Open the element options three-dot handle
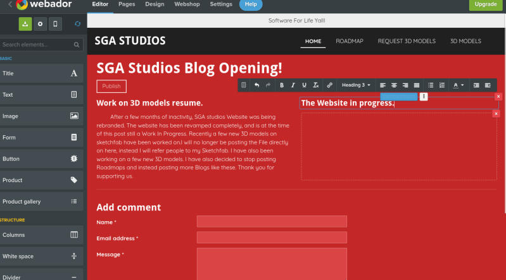This screenshot has height=280, width=506. click(x=424, y=96)
